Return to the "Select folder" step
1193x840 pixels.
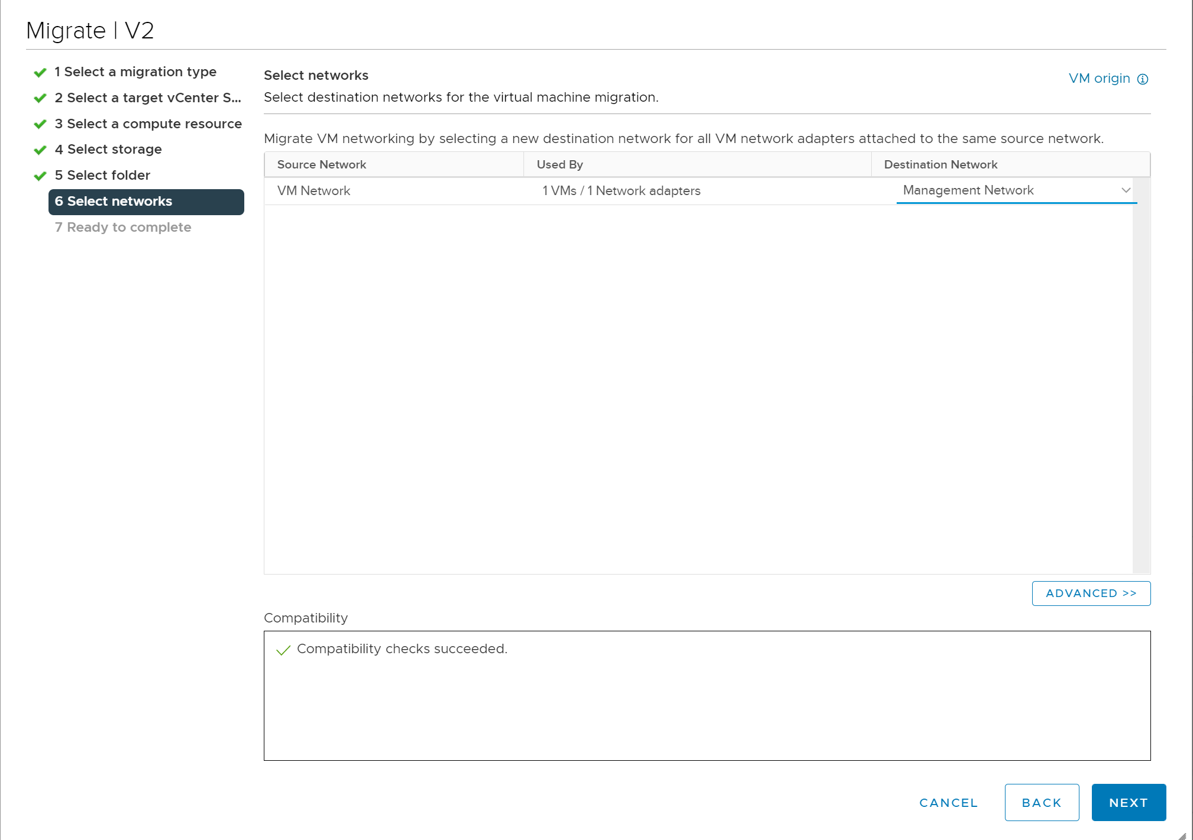tap(102, 176)
